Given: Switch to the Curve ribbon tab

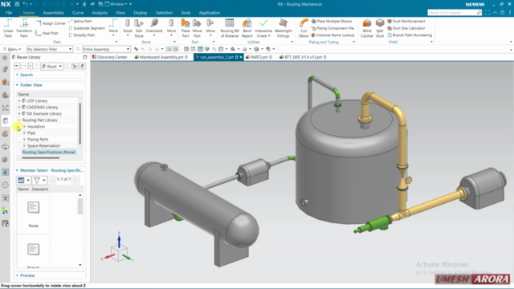Looking at the screenshot, I should pyautogui.click(x=78, y=13).
